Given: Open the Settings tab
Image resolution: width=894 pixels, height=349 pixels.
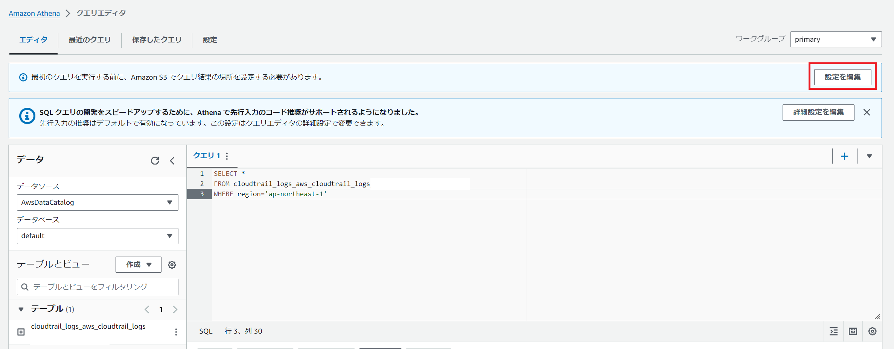Looking at the screenshot, I should tap(210, 40).
